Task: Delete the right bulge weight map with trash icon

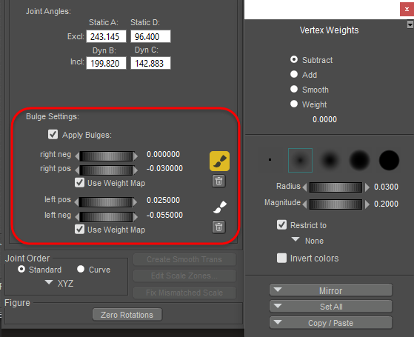Action: [x=219, y=181]
